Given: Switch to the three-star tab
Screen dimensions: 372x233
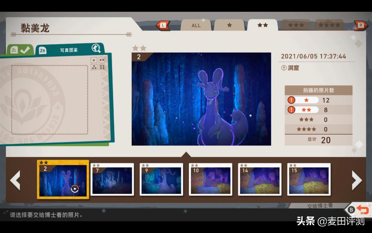Looking at the screenshot, I should 296,25.
